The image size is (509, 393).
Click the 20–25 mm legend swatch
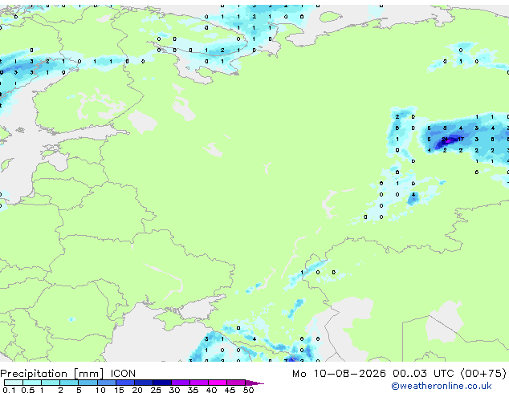[x=143, y=383]
